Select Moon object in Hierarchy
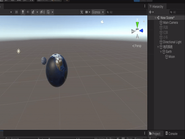 [172, 57]
